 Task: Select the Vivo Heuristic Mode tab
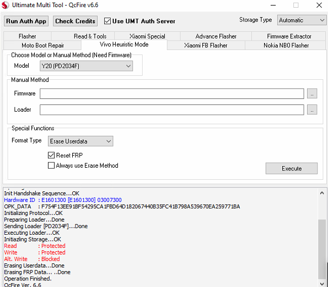pyautogui.click(x=124, y=45)
